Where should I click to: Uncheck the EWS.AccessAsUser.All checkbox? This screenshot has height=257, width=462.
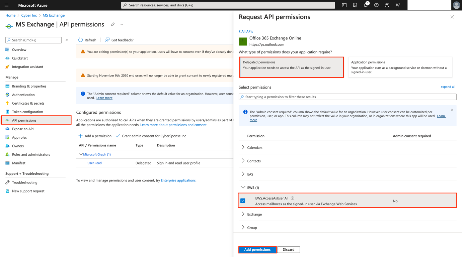(243, 201)
